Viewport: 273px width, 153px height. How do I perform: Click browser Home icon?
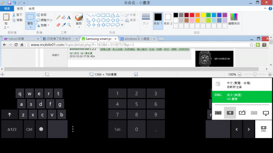pyautogui.click(x=22, y=45)
